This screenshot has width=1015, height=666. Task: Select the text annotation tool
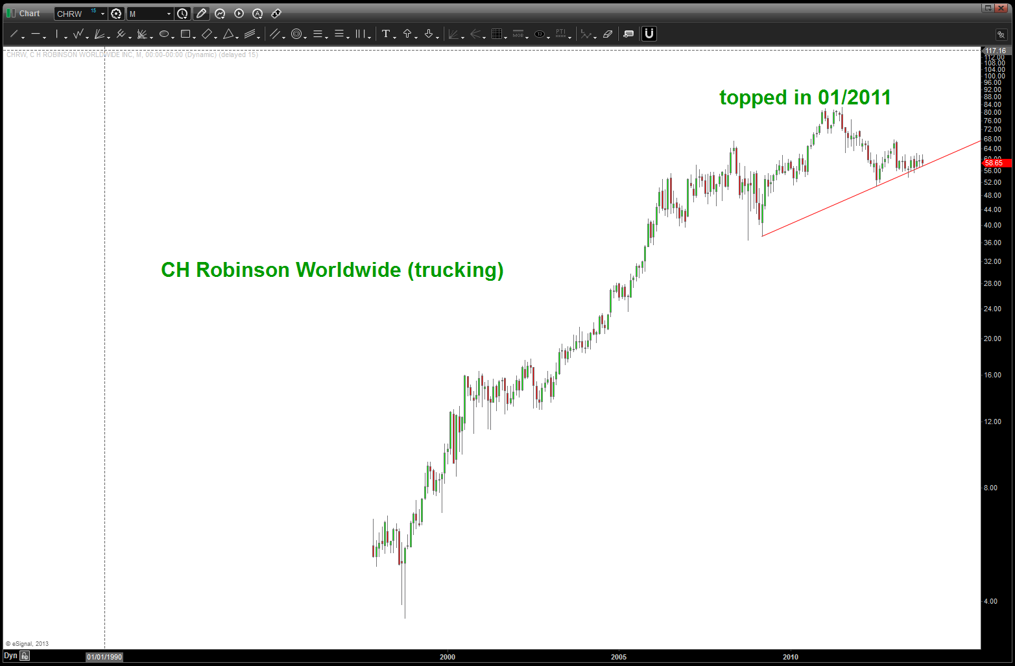[386, 34]
